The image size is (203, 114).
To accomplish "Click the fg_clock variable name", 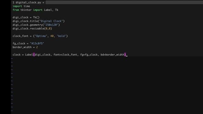I will [x=19, y=43].
